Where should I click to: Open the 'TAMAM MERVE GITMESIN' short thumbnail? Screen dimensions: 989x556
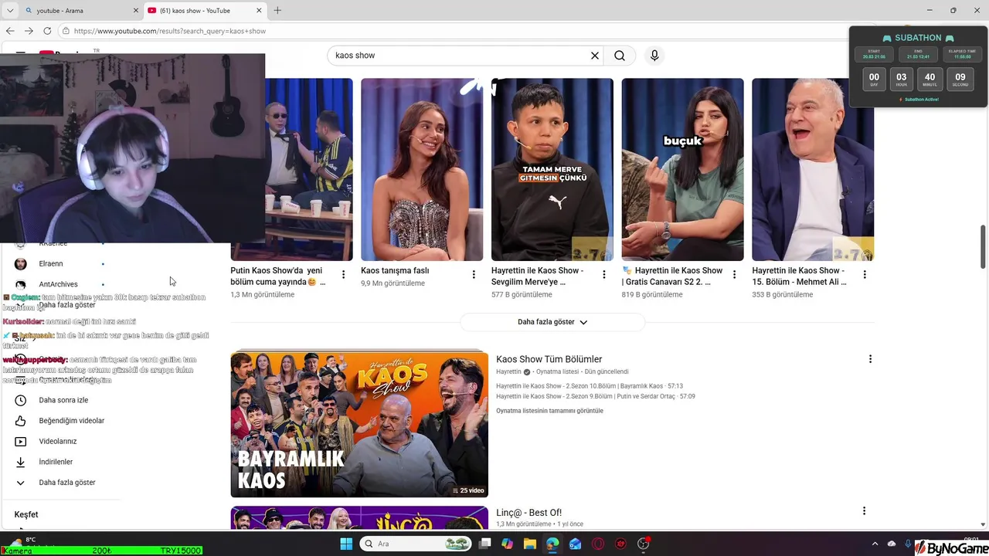[x=552, y=169]
